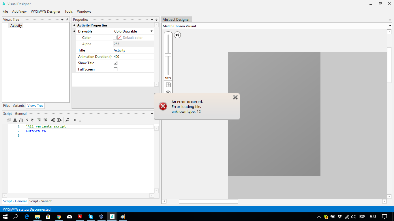Click the Dropbox tray icon
The height and width of the screenshot is (221, 394).
point(340,217)
